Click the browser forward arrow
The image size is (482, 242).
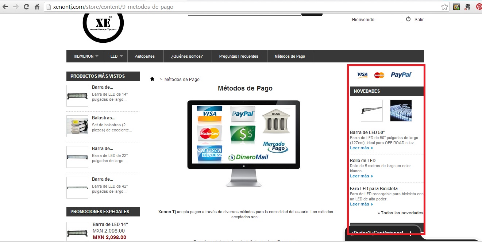point(16,7)
